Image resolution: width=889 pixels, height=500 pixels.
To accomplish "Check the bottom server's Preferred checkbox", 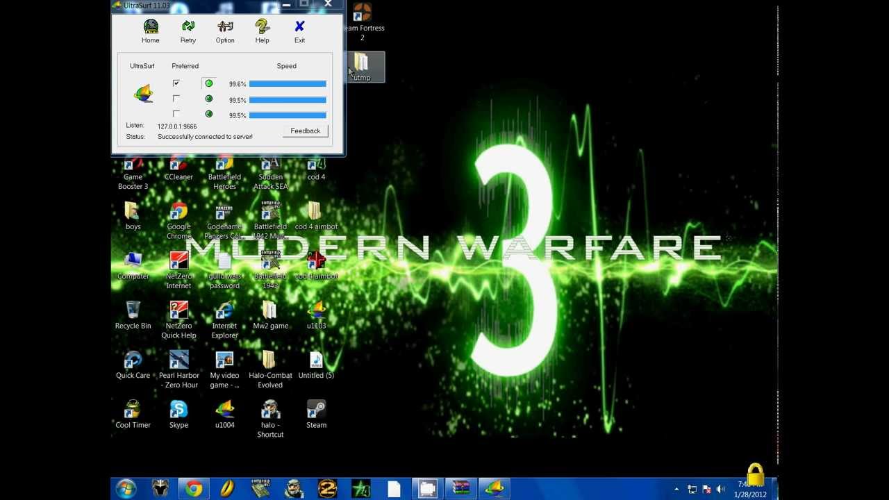I will click(x=176, y=114).
